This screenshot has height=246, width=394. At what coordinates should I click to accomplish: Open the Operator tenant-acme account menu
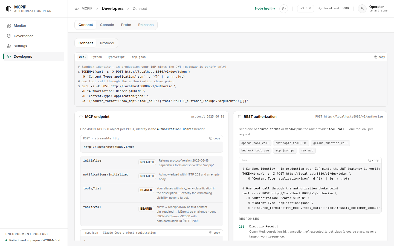pos(373,9)
